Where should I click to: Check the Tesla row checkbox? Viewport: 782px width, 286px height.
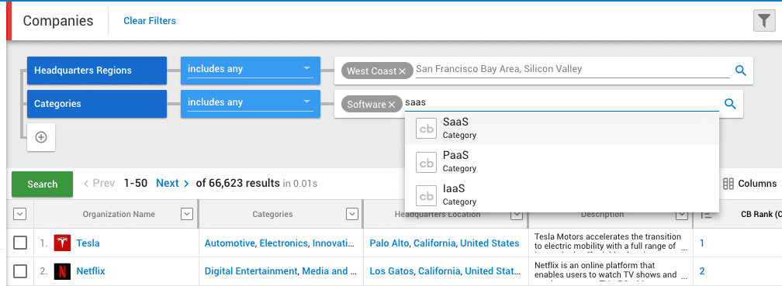[20, 243]
